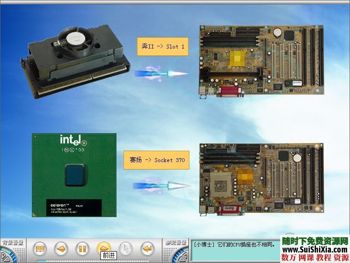Click the curved return-arrow button

pos(148,249)
